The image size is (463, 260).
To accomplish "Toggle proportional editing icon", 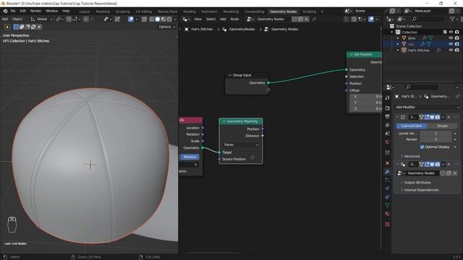I will [x=86, y=19].
